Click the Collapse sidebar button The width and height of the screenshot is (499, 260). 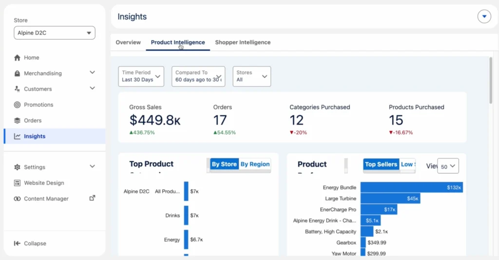30,243
